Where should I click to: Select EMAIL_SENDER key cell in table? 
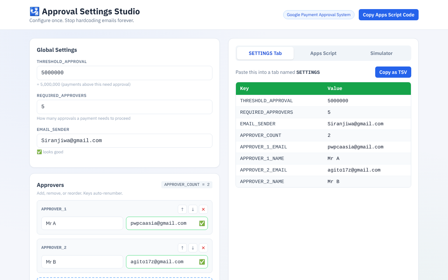pyautogui.click(x=280, y=124)
